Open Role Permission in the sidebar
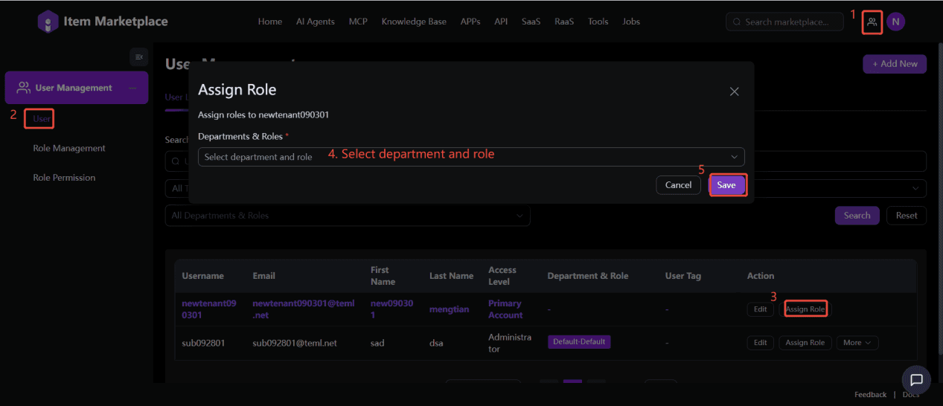This screenshot has width=943, height=406. tap(64, 178)
